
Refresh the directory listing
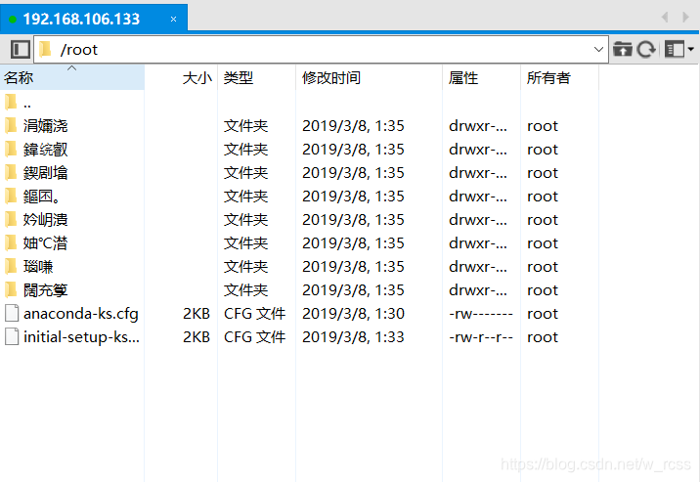[x=646, y=49]
